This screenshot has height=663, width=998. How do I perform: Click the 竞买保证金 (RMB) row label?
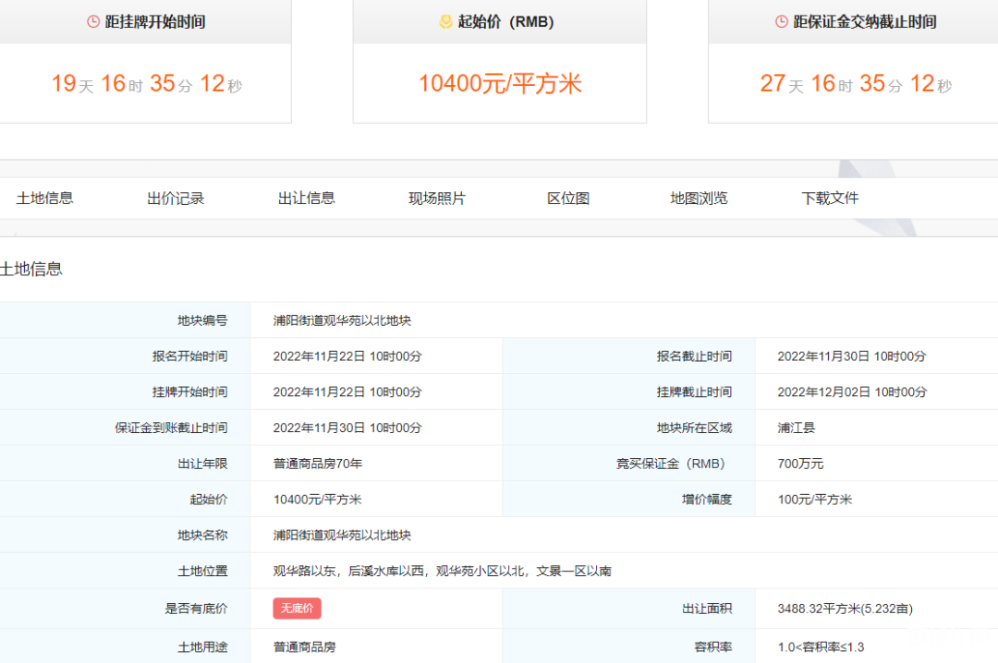coord(674,464)
